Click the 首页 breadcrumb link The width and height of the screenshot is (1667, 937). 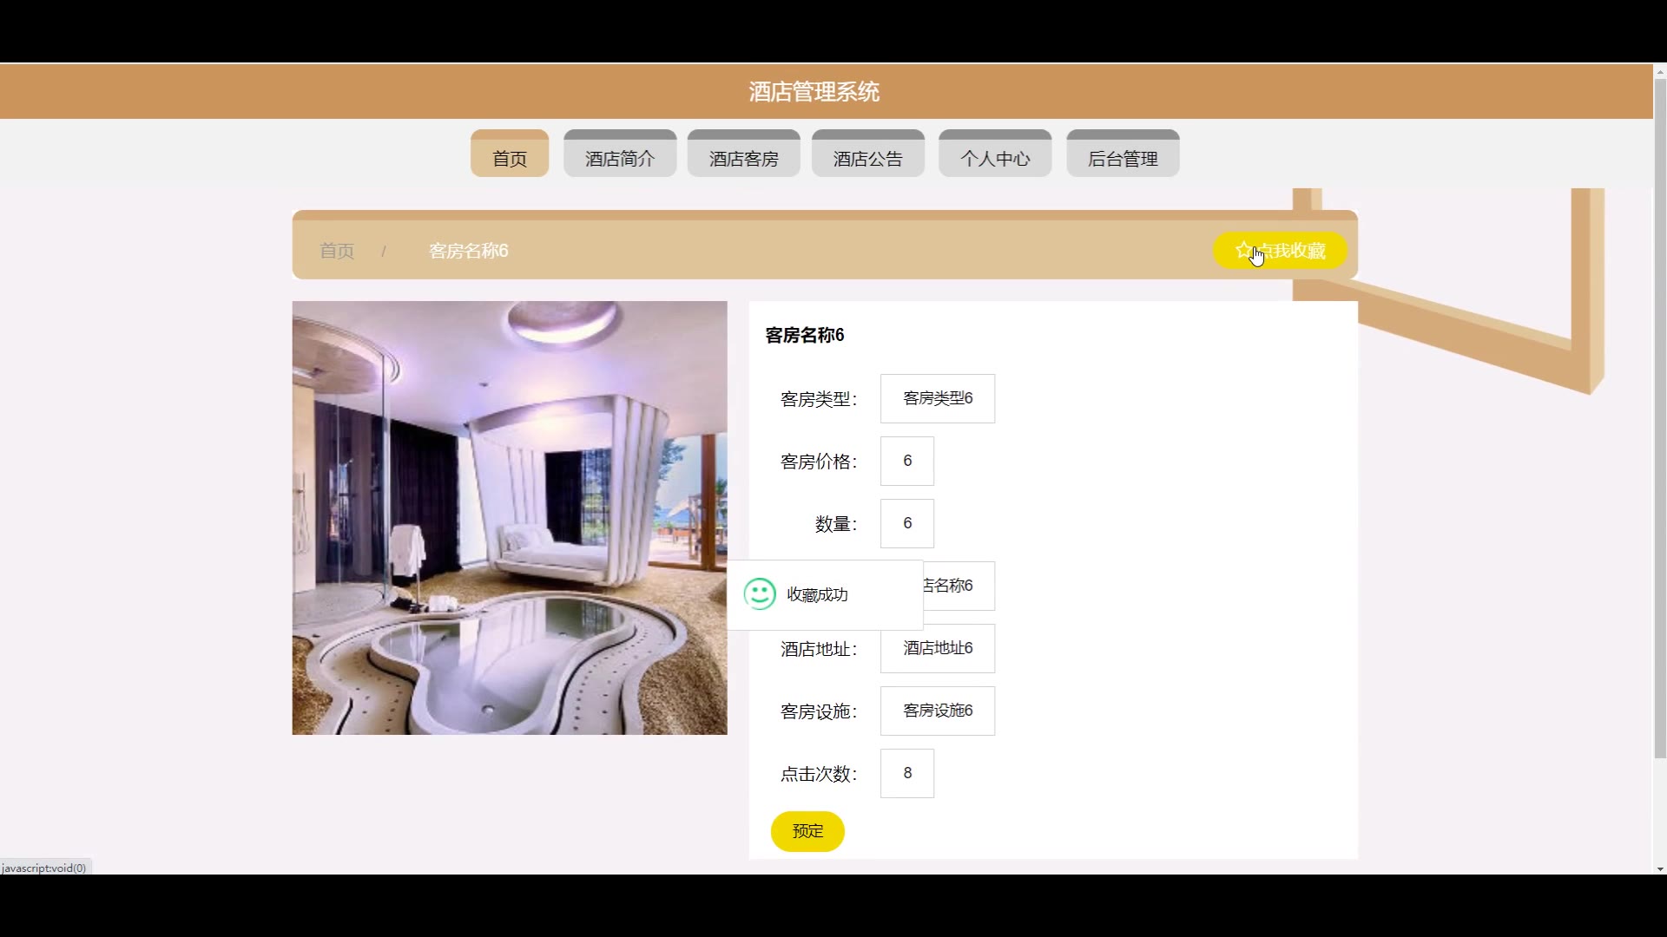pyautogui.click(x=337, y=251)
